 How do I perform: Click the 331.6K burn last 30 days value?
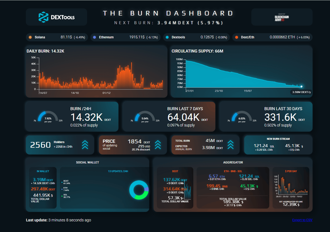(x=280, y=117)
